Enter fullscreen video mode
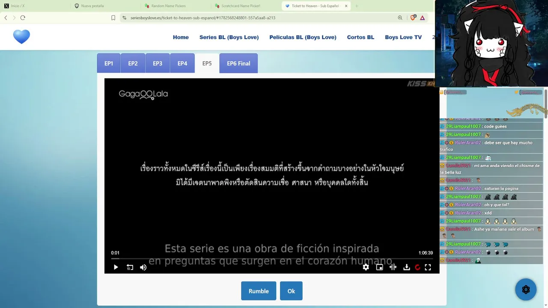 [428, 267]
